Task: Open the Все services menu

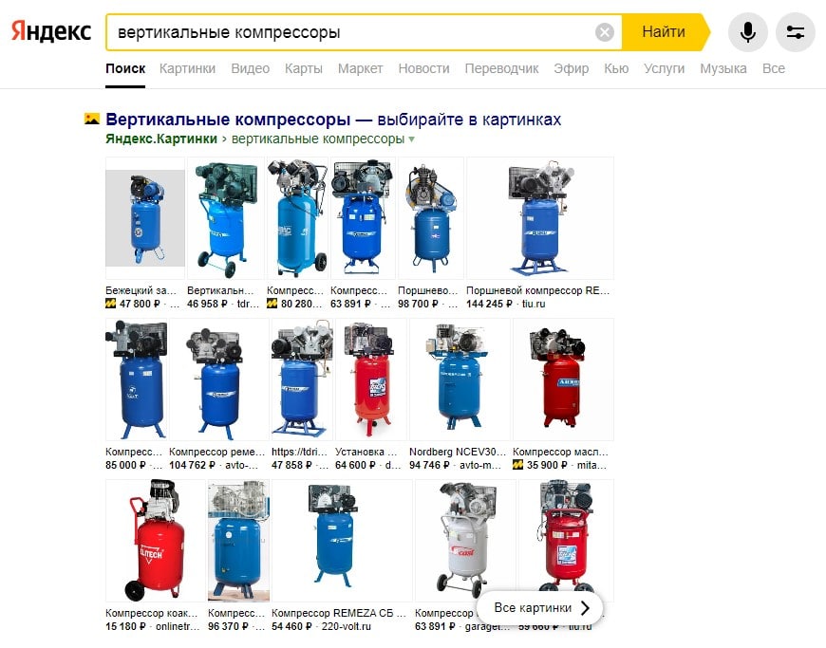Action: [774, 68]
